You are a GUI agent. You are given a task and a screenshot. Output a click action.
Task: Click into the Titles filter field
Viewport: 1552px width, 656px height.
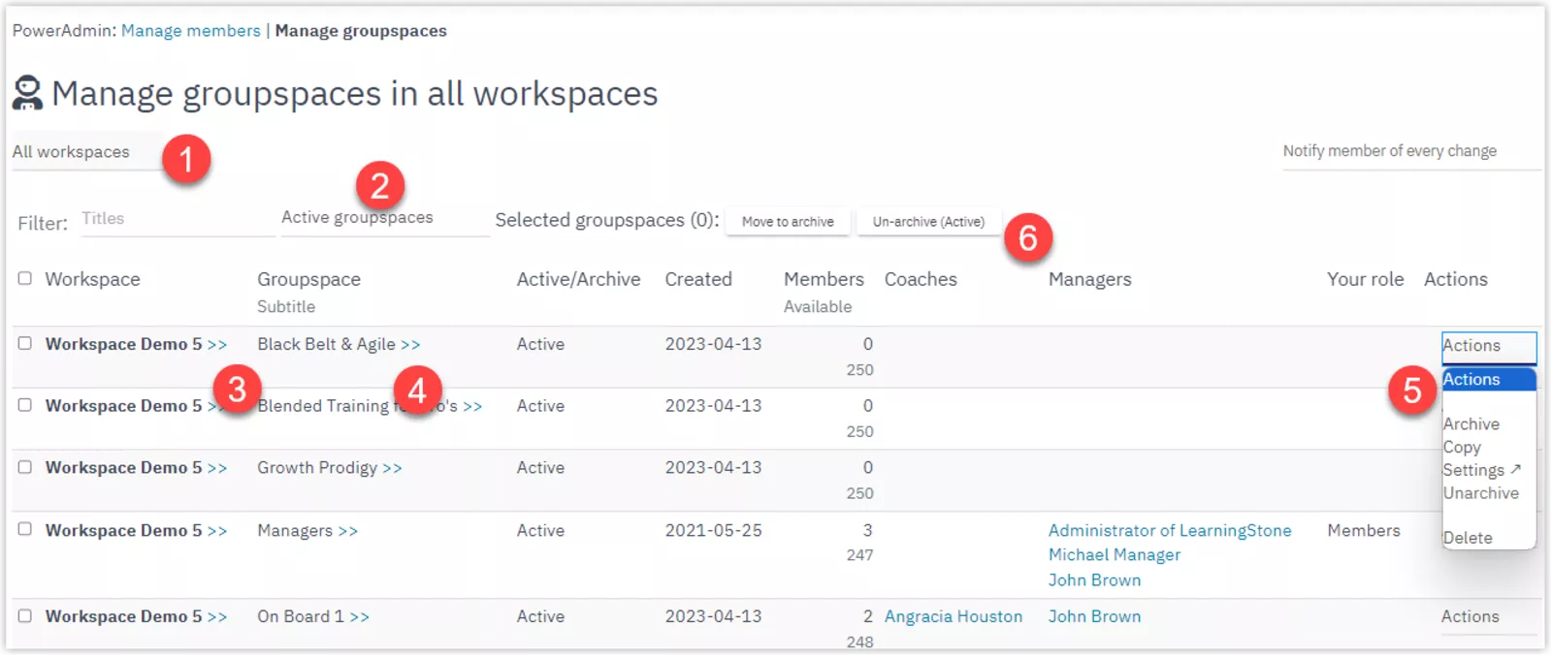pyautogui.click(x=175, y=219)
